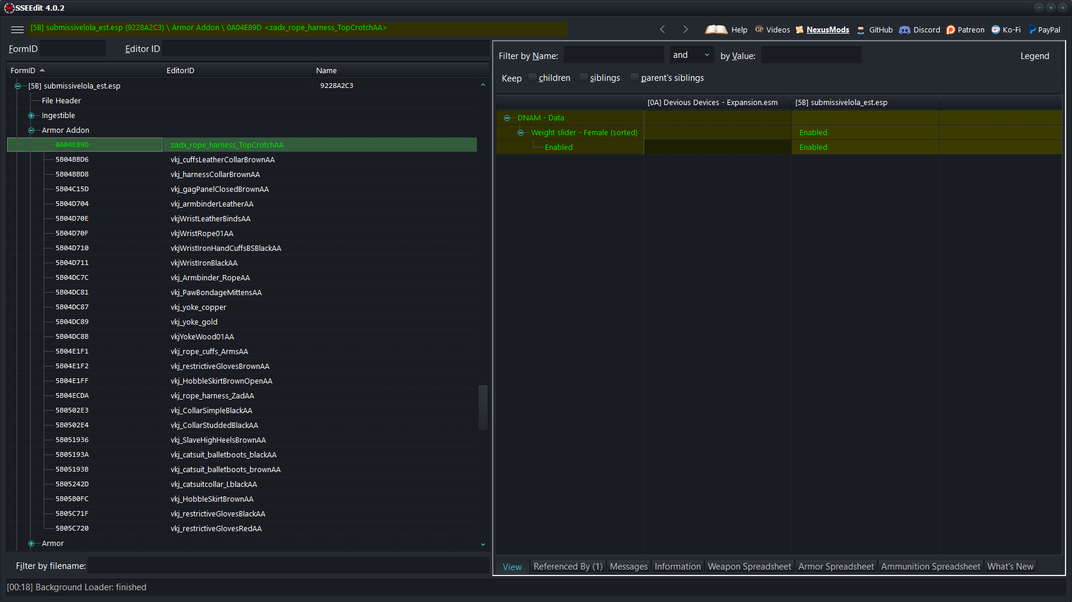
Task: Open Help with the book icon
Action: [716, 30]
